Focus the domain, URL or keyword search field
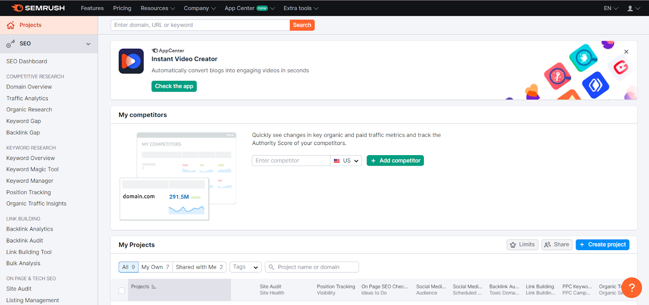 200,25
